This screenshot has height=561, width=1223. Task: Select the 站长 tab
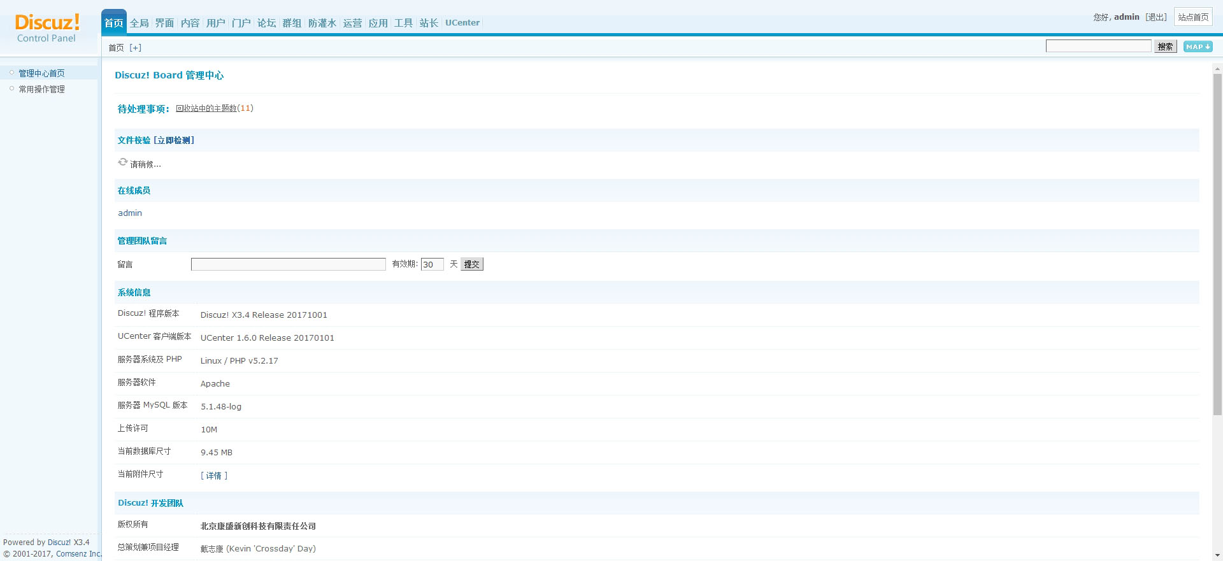pos(429,23)
